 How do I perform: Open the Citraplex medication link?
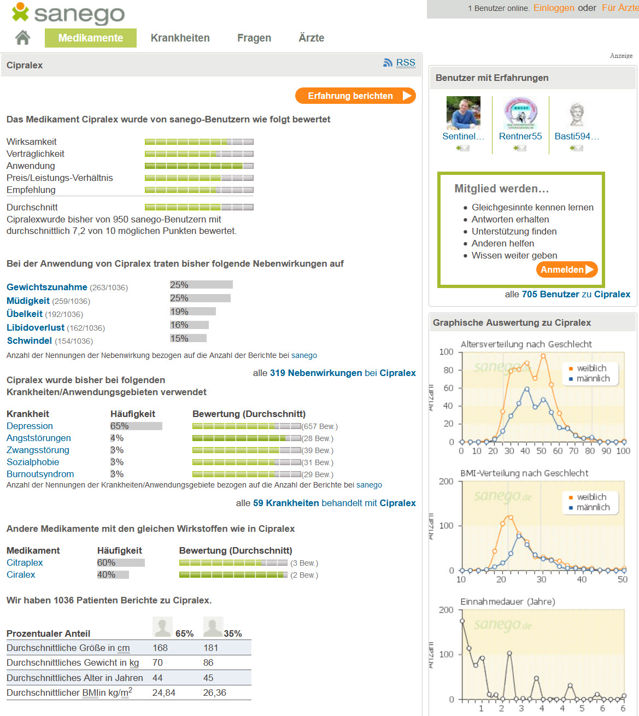[x=25, y=562]
